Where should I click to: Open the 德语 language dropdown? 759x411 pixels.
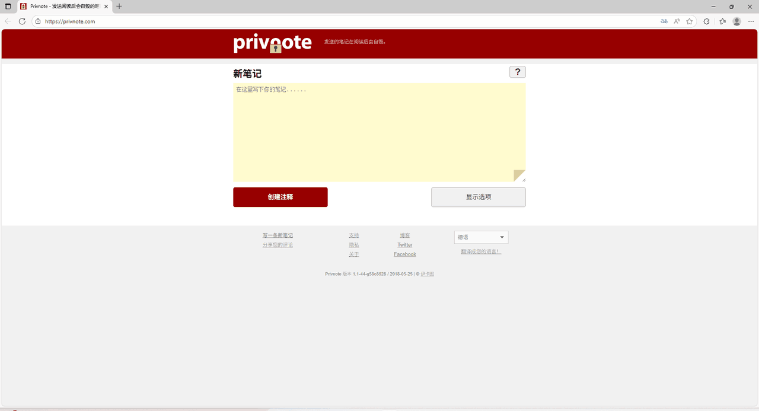pyautogui.click(x=481, y=237)
